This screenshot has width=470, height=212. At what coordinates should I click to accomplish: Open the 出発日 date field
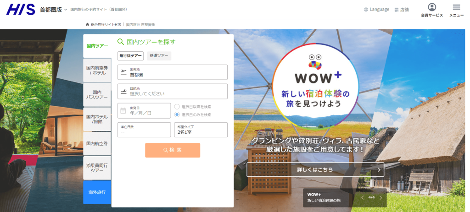point(144,111)
